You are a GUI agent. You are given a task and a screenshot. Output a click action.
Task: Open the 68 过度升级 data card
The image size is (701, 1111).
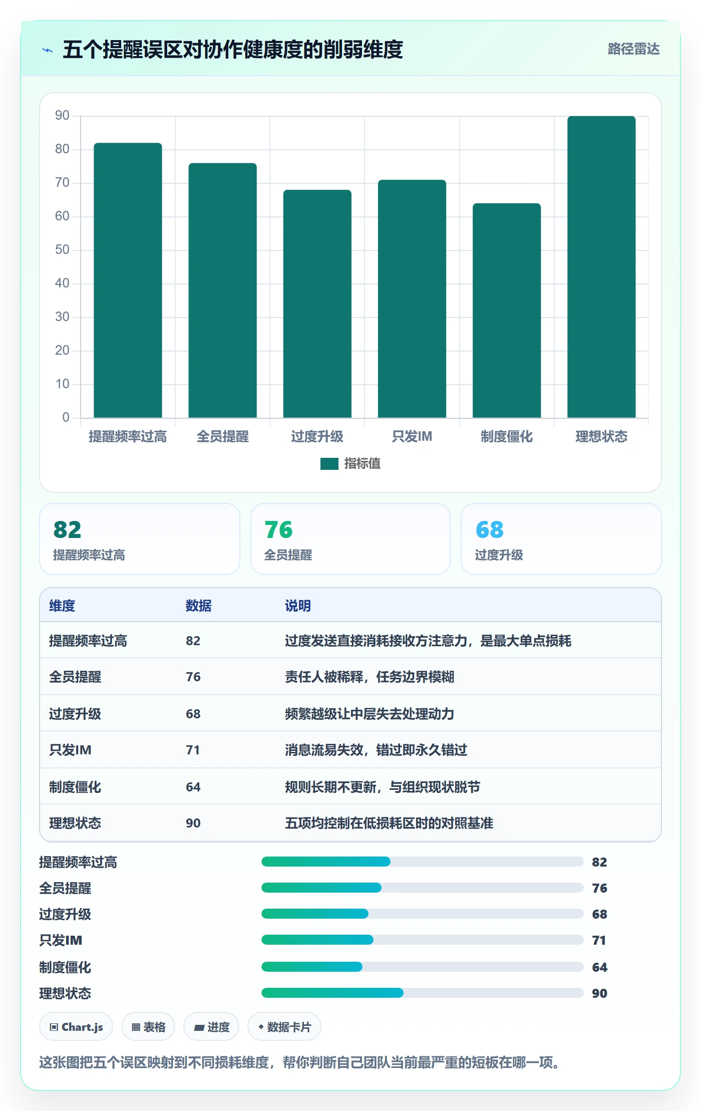pyautogui.click(x=561, y=539)
